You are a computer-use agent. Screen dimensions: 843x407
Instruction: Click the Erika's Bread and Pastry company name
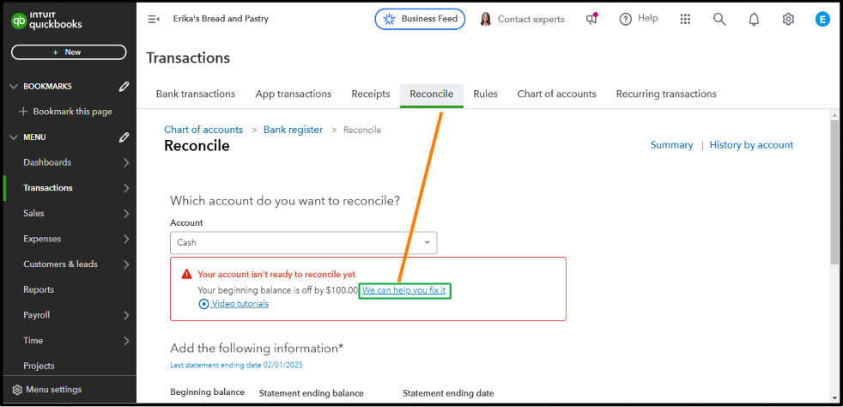221,19
